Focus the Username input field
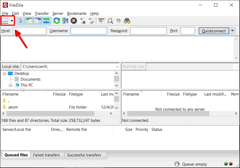240x168 pixels. [x=89, y=31]
